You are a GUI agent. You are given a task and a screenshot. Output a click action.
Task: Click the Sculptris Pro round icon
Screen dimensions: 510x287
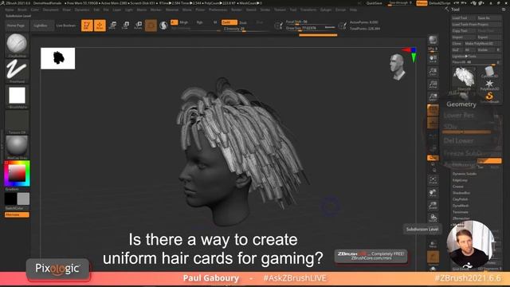163,26
